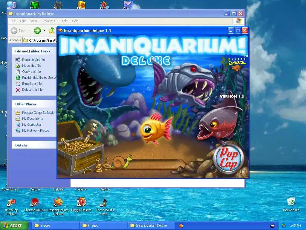The image size is (306, 230).
Task: Click the My Computer link
Action: [32, 125]
